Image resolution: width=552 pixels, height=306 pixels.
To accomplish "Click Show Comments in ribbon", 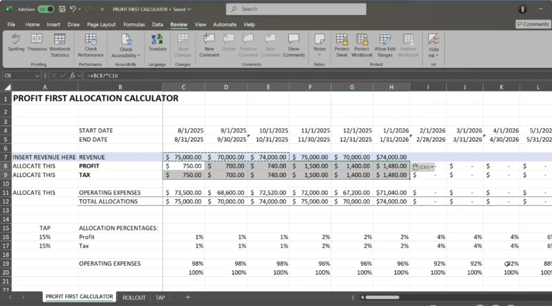I will coord(293,44).
